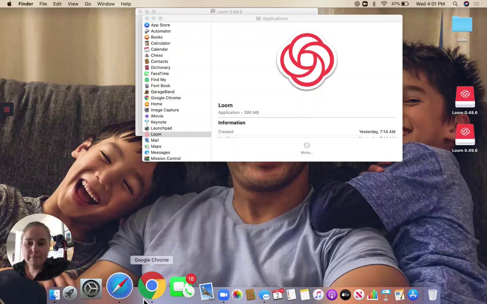
Task: Select Image Capture in Applications list
Action: point(177,110)
